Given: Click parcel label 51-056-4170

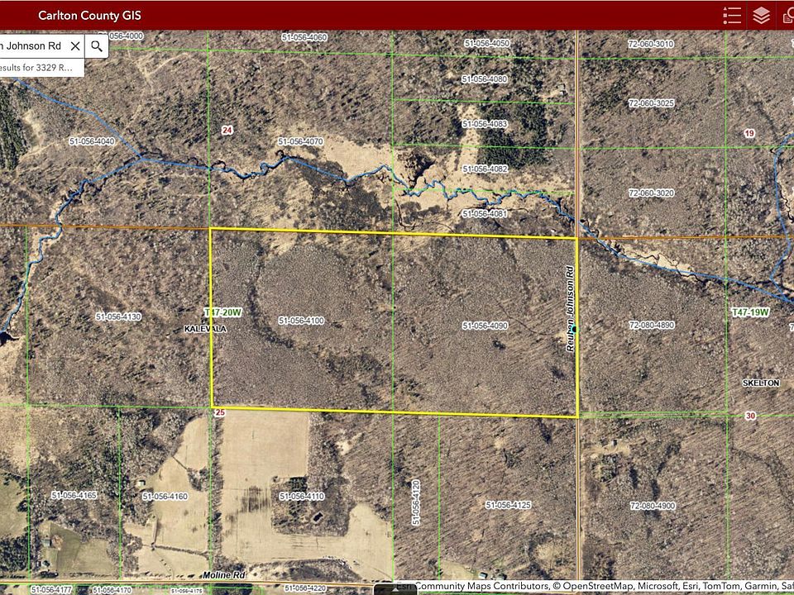Looking at the screenshot, I should [x=112, y=590].
